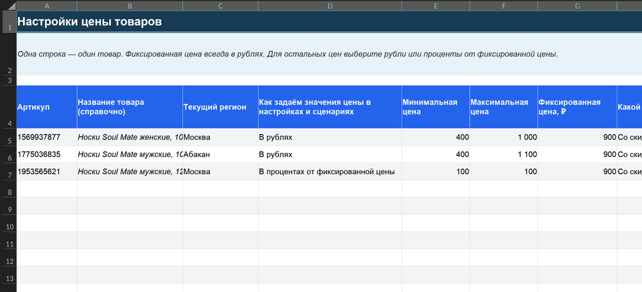Select column D header
Image resolution: width=642 pixels, height=292 pixels.
(x=330, y=6)
